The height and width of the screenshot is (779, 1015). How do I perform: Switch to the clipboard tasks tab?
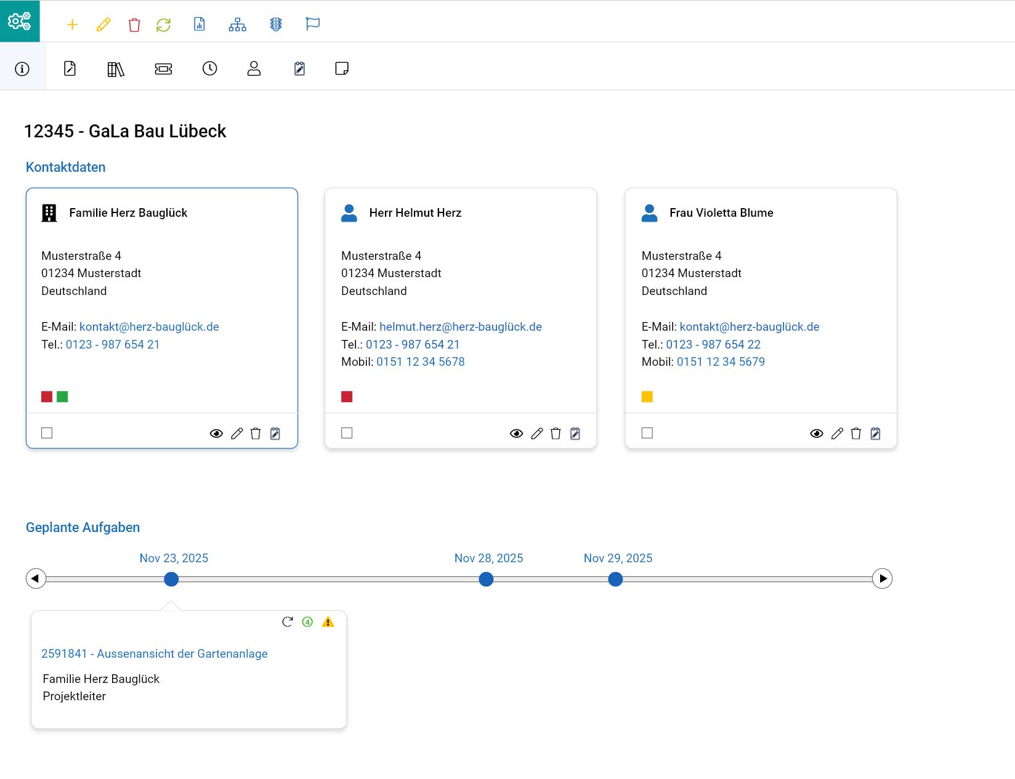pos(299,68)
